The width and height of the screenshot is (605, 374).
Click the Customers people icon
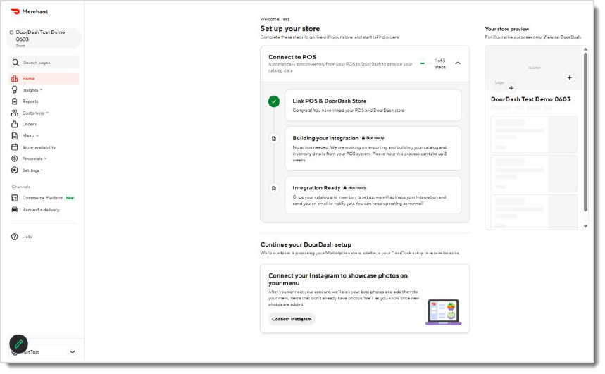point(15,113)
